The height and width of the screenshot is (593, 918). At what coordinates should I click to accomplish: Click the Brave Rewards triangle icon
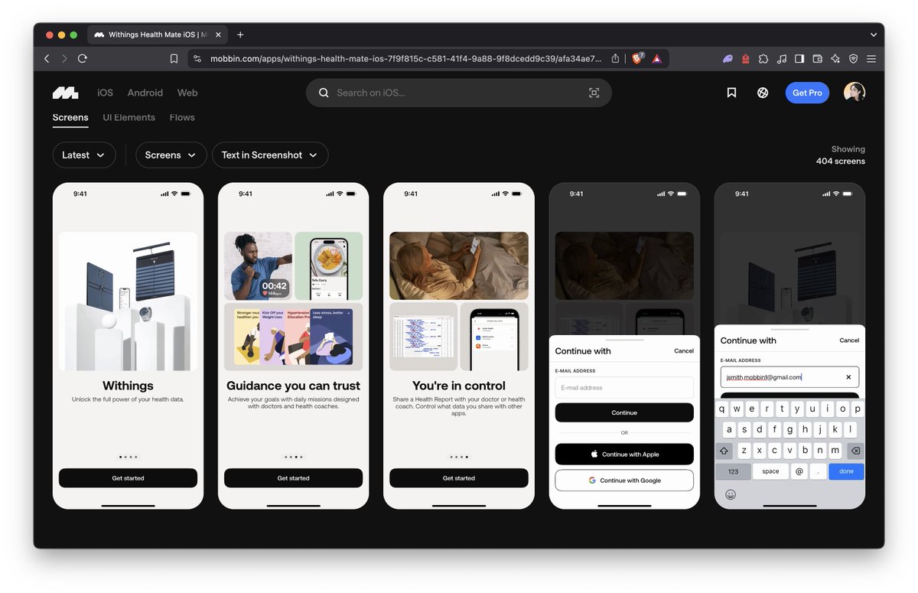coord(657,58)
